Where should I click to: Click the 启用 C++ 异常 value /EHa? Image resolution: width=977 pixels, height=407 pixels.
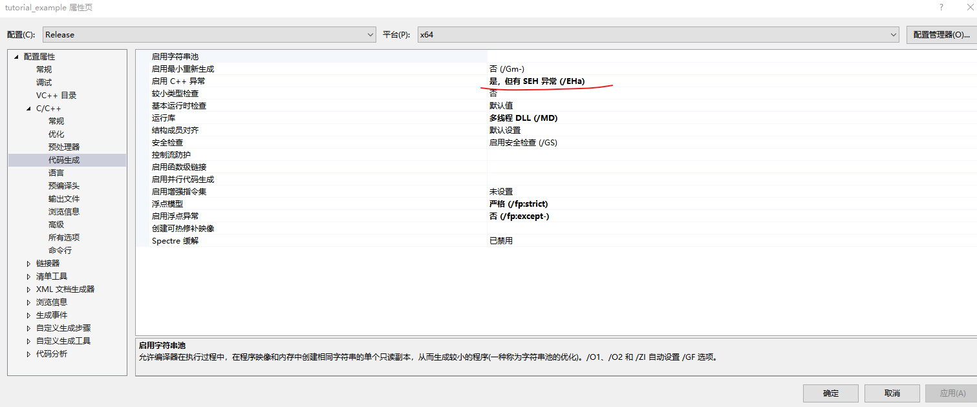(537, 81)
